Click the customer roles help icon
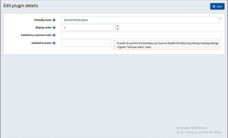Viewport: 228px width, 138px height. pos(54,35)
